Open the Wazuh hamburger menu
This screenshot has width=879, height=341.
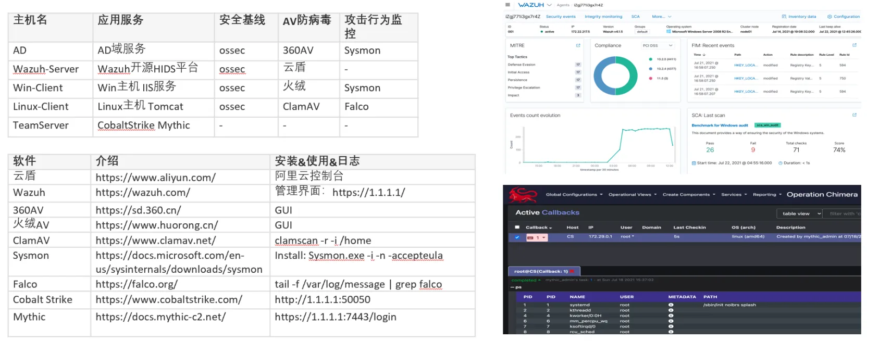point(507,5)
